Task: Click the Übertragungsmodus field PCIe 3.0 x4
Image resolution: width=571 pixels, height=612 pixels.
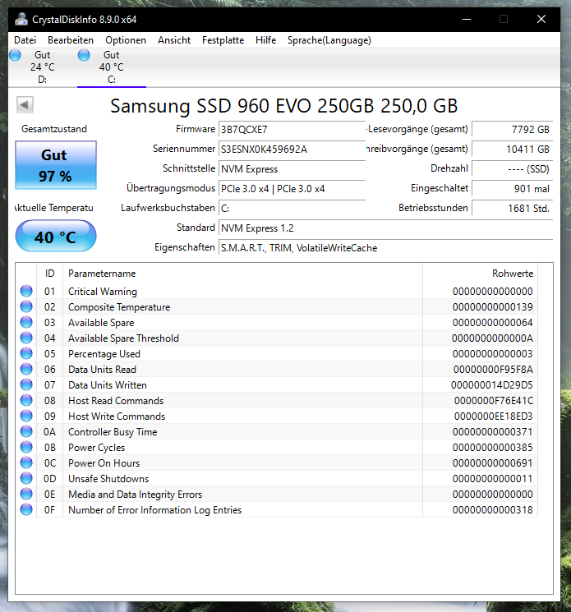Action: coord(292,189)
